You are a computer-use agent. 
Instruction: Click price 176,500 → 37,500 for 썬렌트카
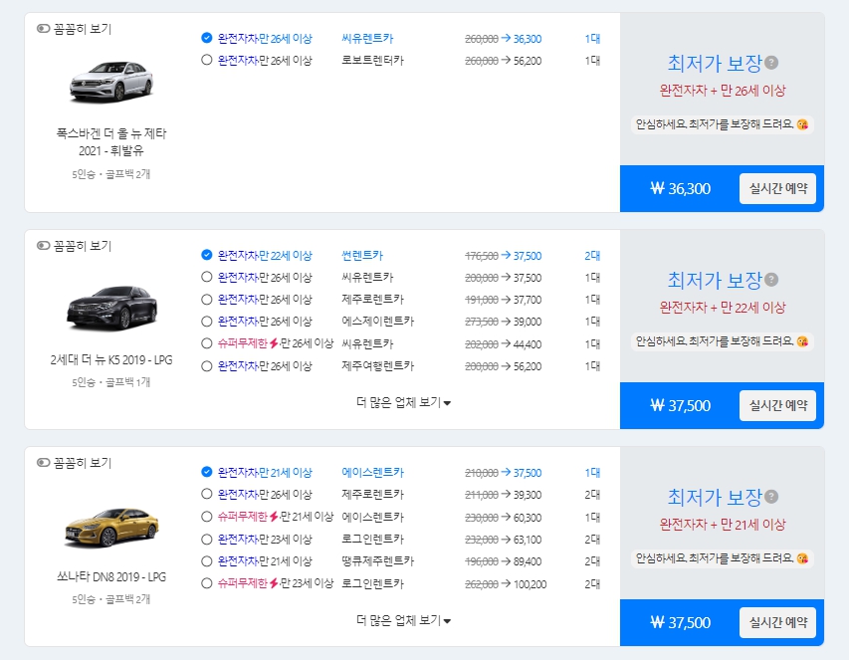(503, 256)
